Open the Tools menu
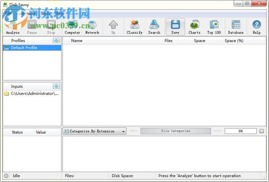 (x=45, y=13)
